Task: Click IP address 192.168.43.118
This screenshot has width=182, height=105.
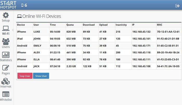Action: point(141,52)
